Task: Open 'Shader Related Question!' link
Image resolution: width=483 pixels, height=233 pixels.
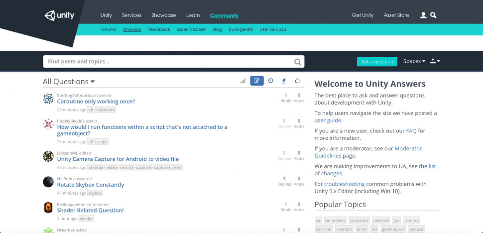Action: click(x=90, y=211)
